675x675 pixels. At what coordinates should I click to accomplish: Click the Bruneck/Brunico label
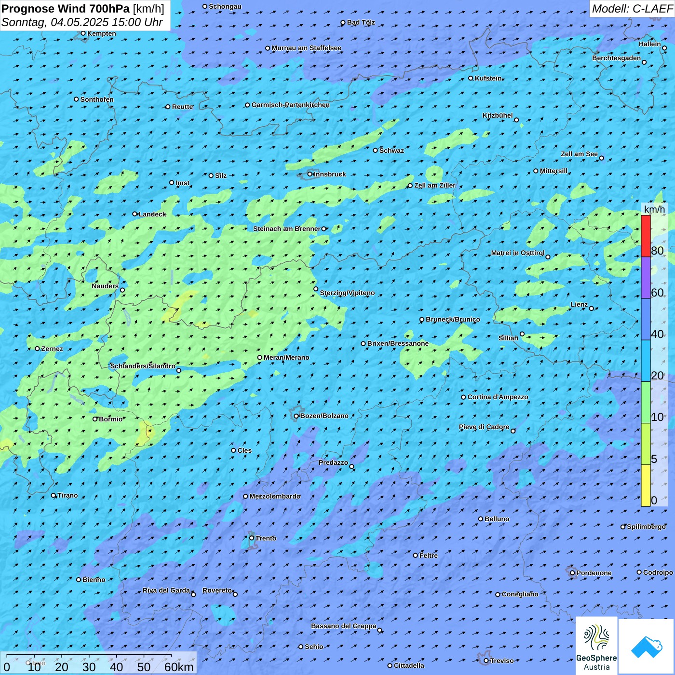(x=453, y=319)
